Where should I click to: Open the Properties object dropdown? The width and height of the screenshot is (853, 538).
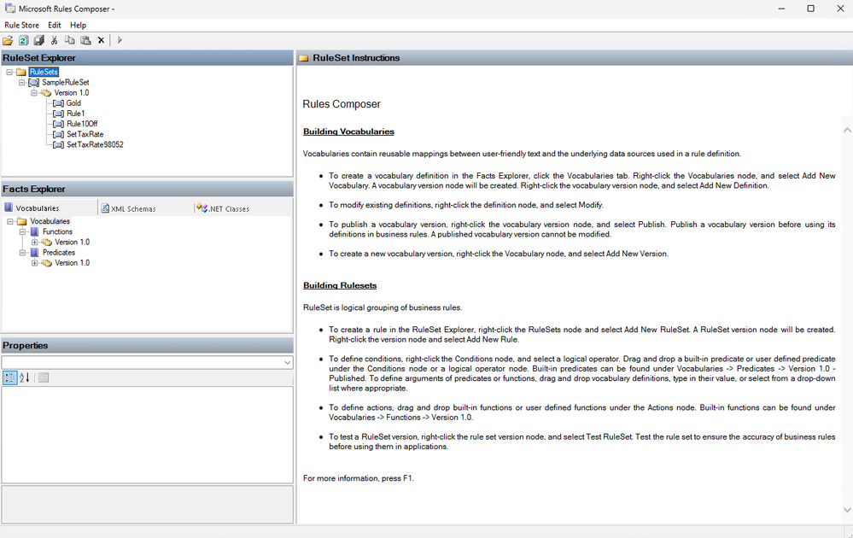pos(287,363)
